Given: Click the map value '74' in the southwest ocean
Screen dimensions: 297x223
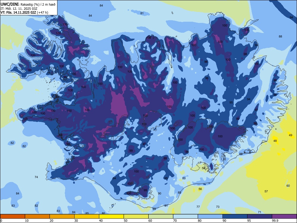Looking at the screenshot, I should pyautogui.click(x=36, y=177).
